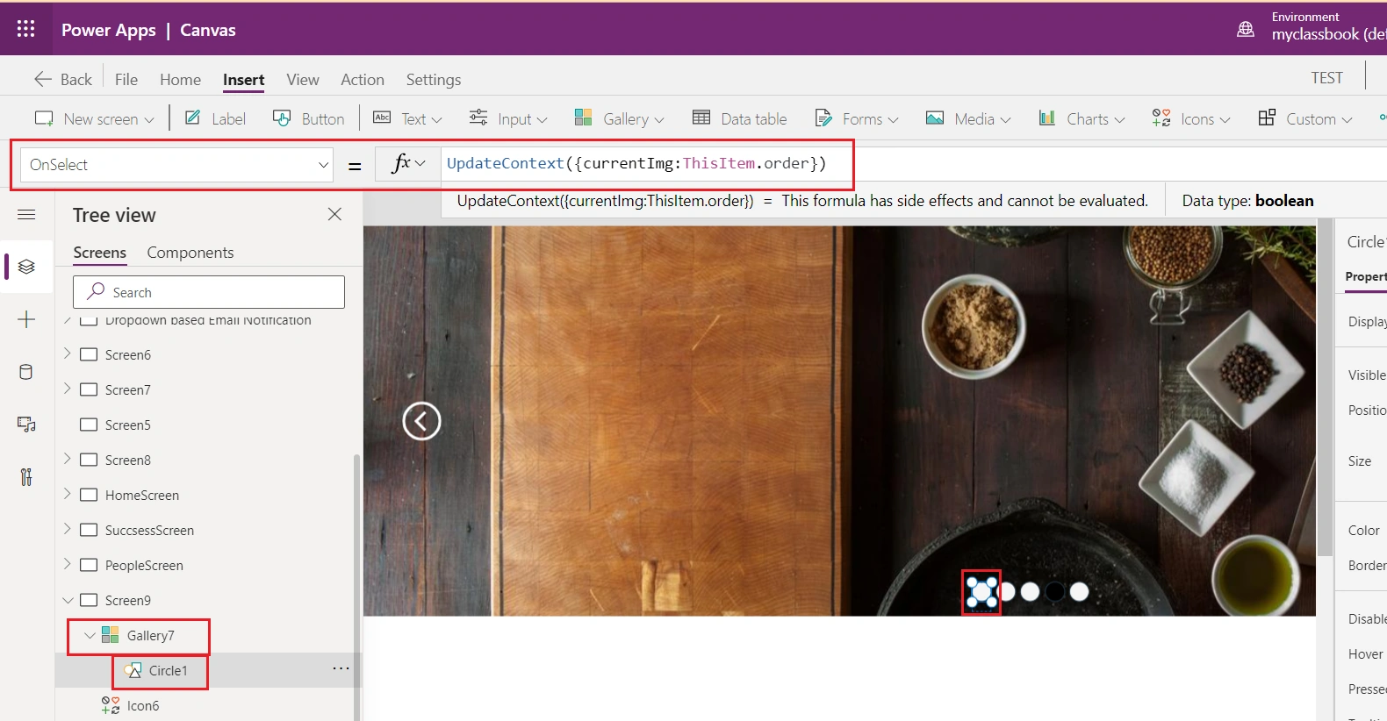Open the Media icon in left rail
The height and width of the screenshot is (721, 1387).
click(x=26, y=425)
